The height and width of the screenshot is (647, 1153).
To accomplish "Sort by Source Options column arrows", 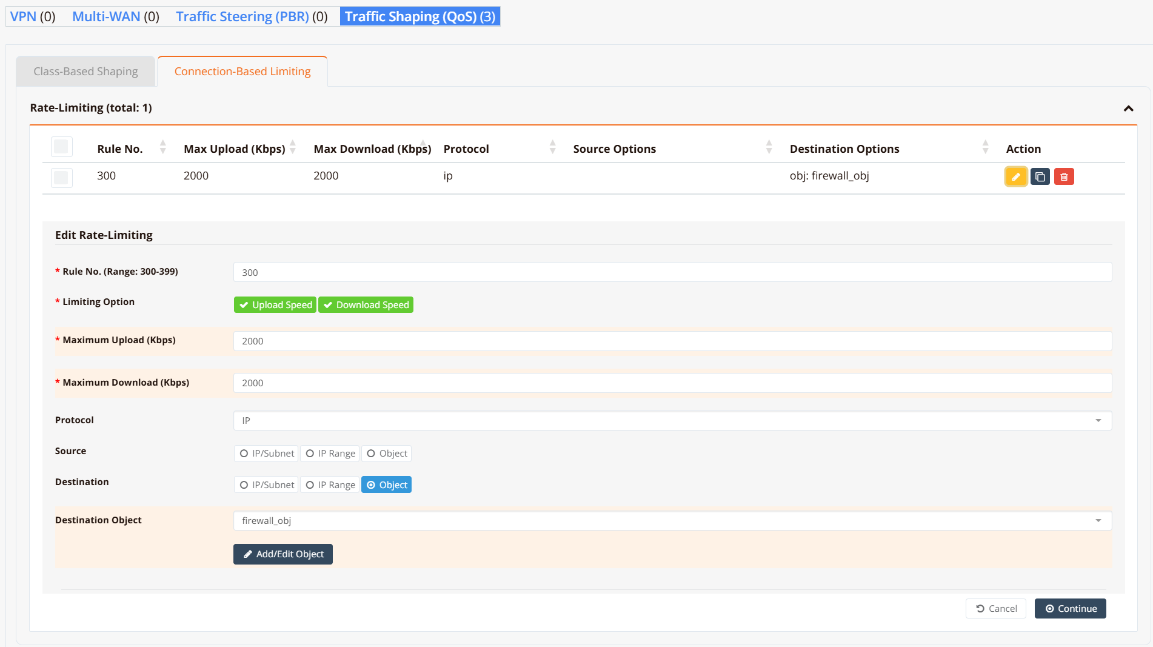I will (x=769, y=147).
